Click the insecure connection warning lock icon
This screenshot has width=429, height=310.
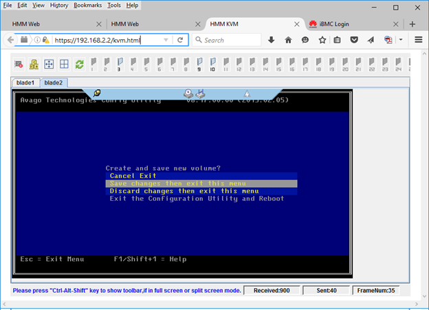point(45,40)
